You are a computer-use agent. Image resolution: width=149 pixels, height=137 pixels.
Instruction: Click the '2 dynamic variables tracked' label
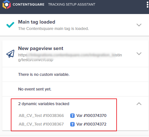(44, 104)
